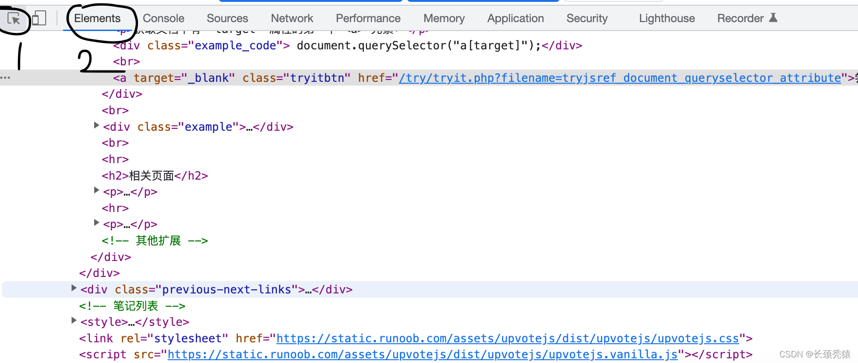Click the document.querySelector("a[target]") text

coord(419,46)
